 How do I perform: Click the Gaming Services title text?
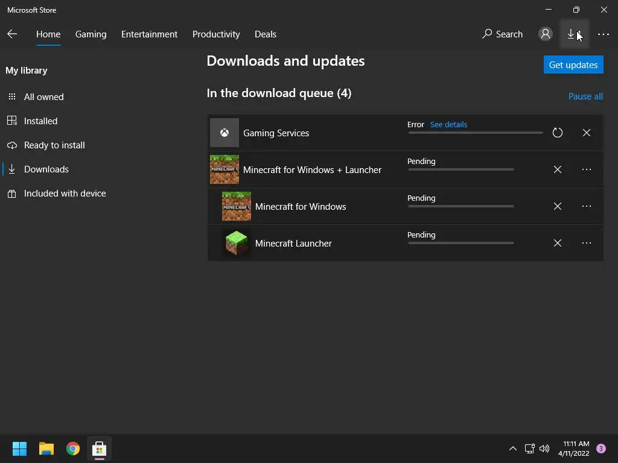point(276,133)
